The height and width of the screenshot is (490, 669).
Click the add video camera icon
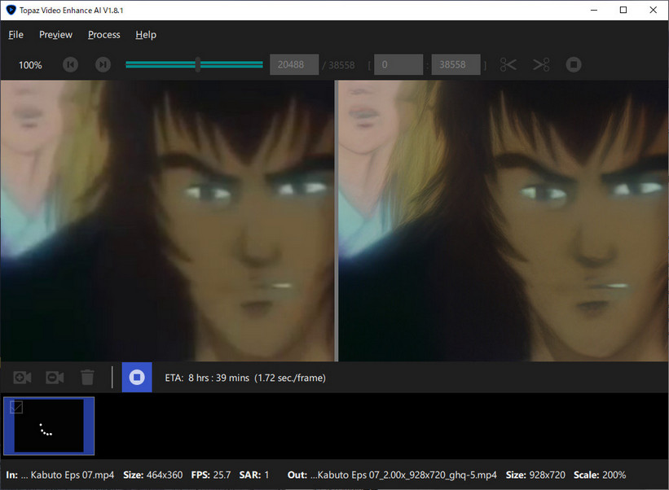click(23, 378)
